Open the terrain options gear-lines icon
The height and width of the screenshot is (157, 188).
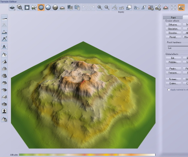[x=151, y=7]
